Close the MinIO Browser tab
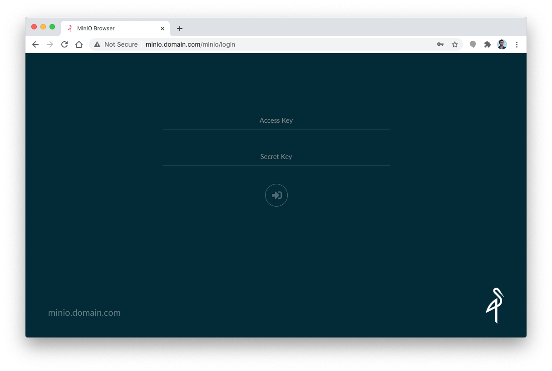This screenshot has height=371, width=552. point(163,28)
